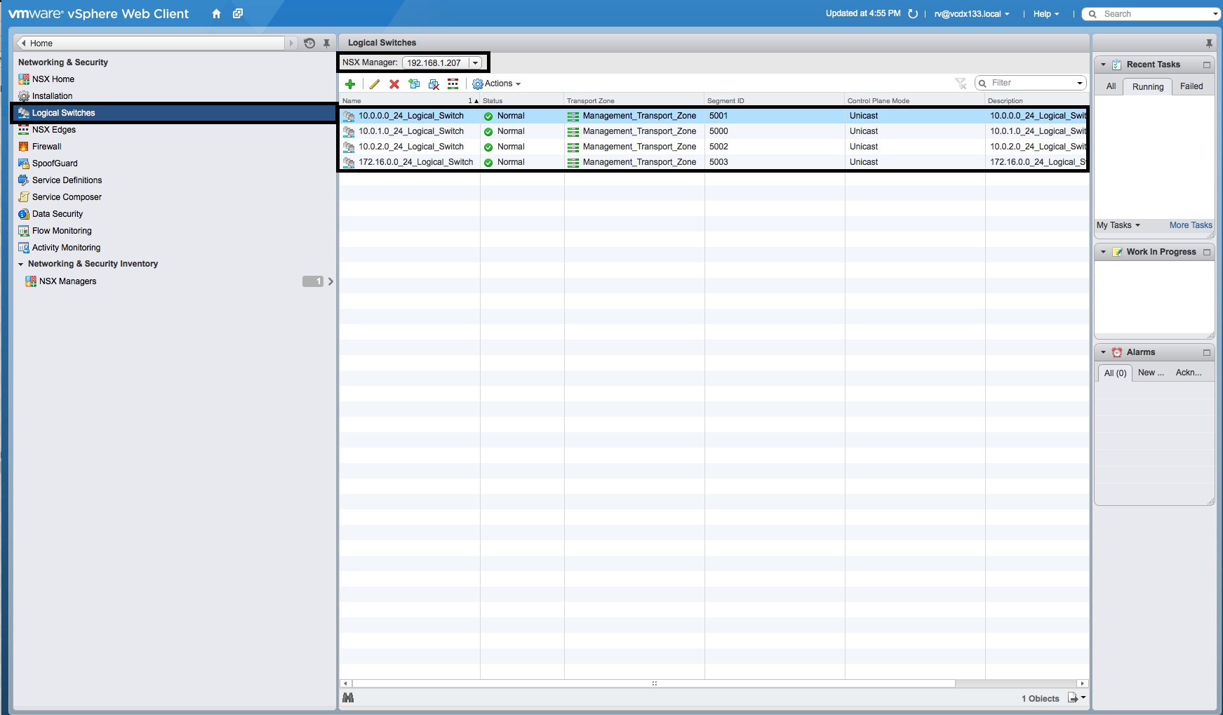Open the More Tasks link
Viewport: 1223px width, 715px height.
tap(1190, 225)
